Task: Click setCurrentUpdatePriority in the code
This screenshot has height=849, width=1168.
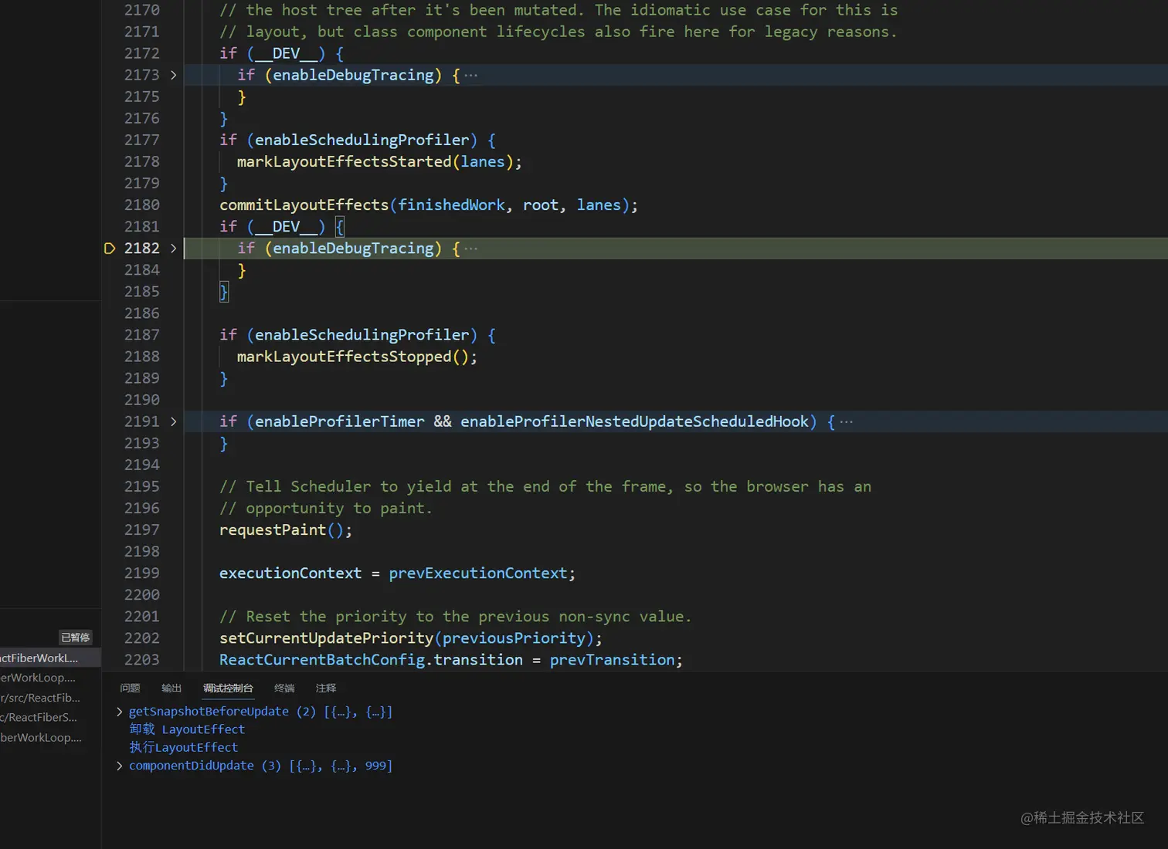Action: point(326,638)
